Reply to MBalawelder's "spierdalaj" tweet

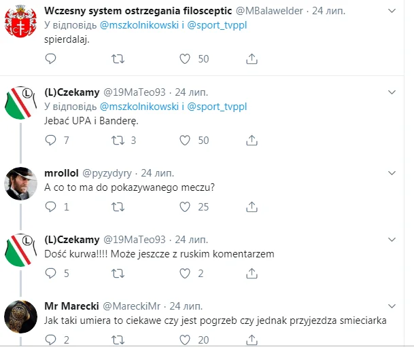50,59
